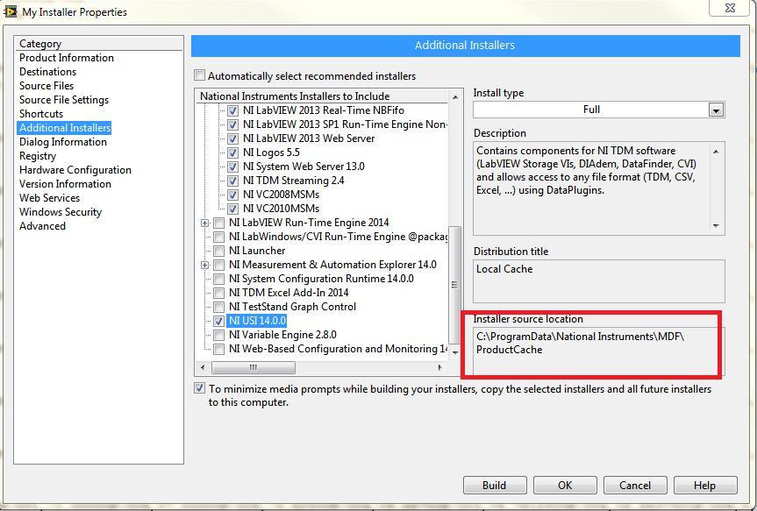The height and width of the screenshot is (511, 757).
Task: Check NI System Configuration Runtime 14.0.0
Action: click(218, 279)
